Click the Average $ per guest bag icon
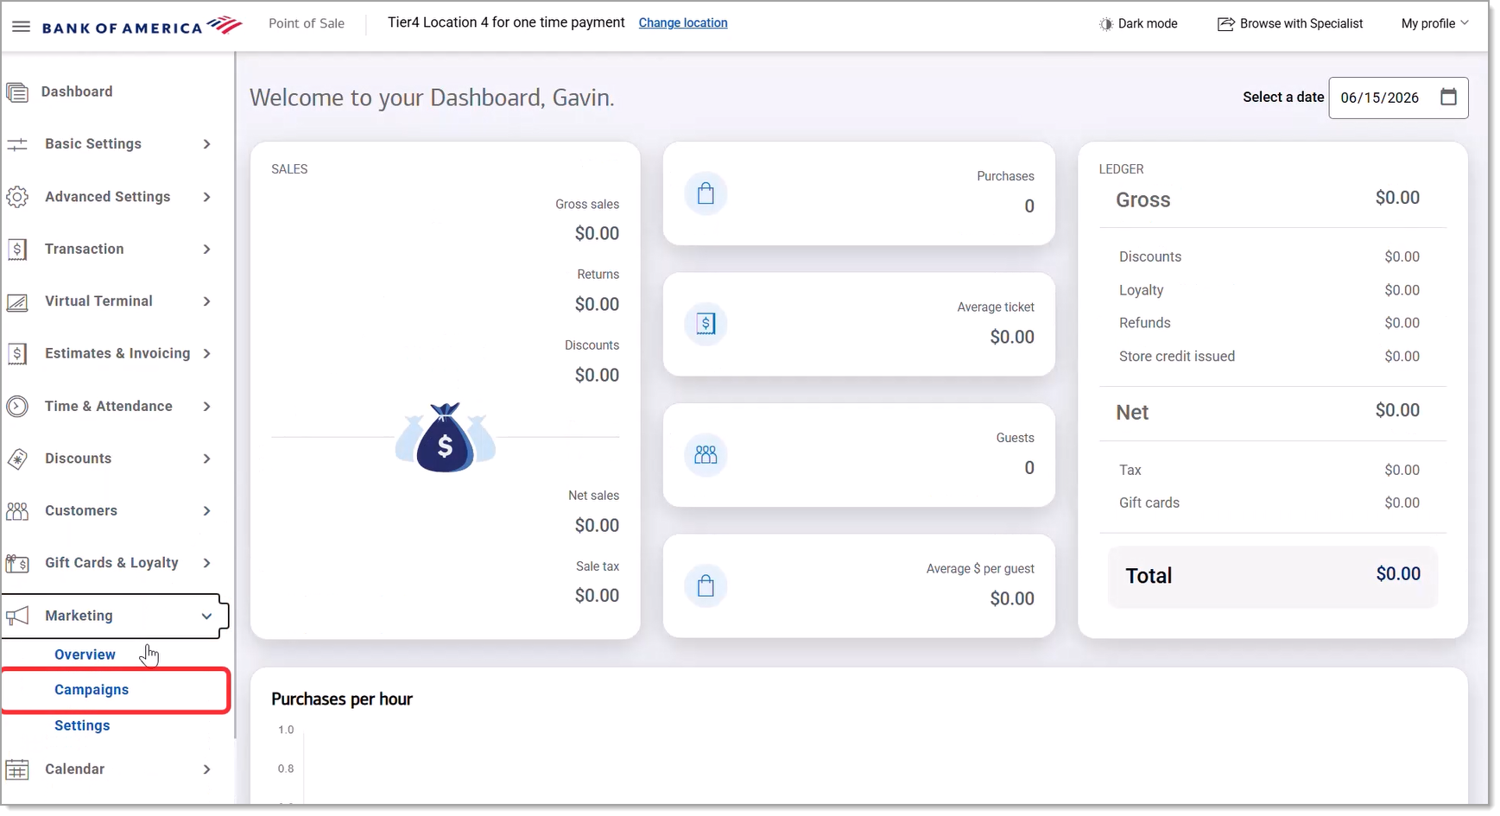 [706, 586]
